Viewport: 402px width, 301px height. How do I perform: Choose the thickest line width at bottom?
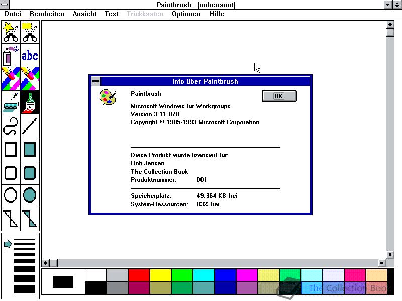pos(25,289)
